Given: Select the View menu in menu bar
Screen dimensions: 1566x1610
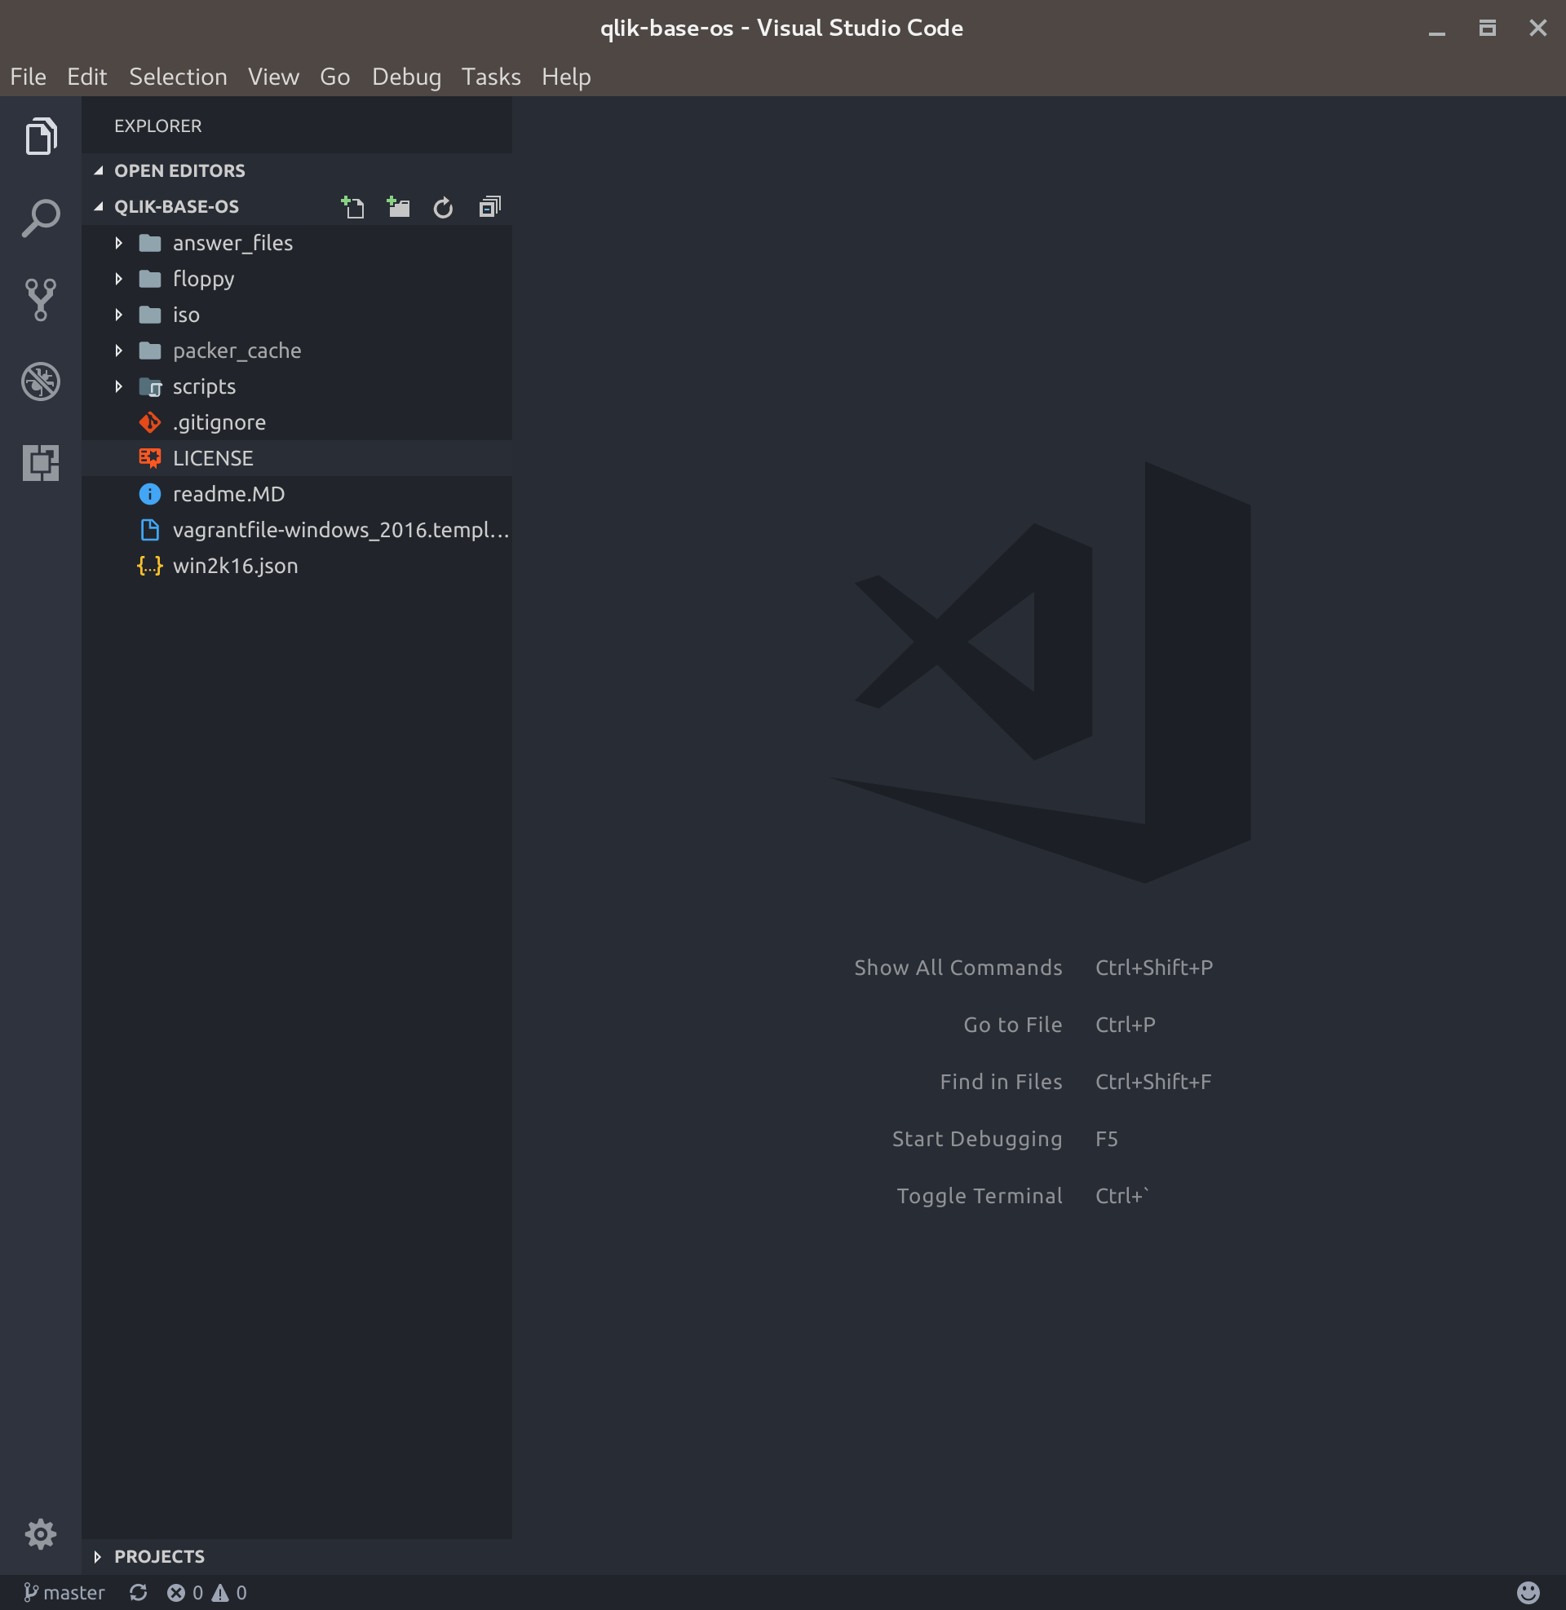Looking at the screenshot, I should (x=273, y=76).
